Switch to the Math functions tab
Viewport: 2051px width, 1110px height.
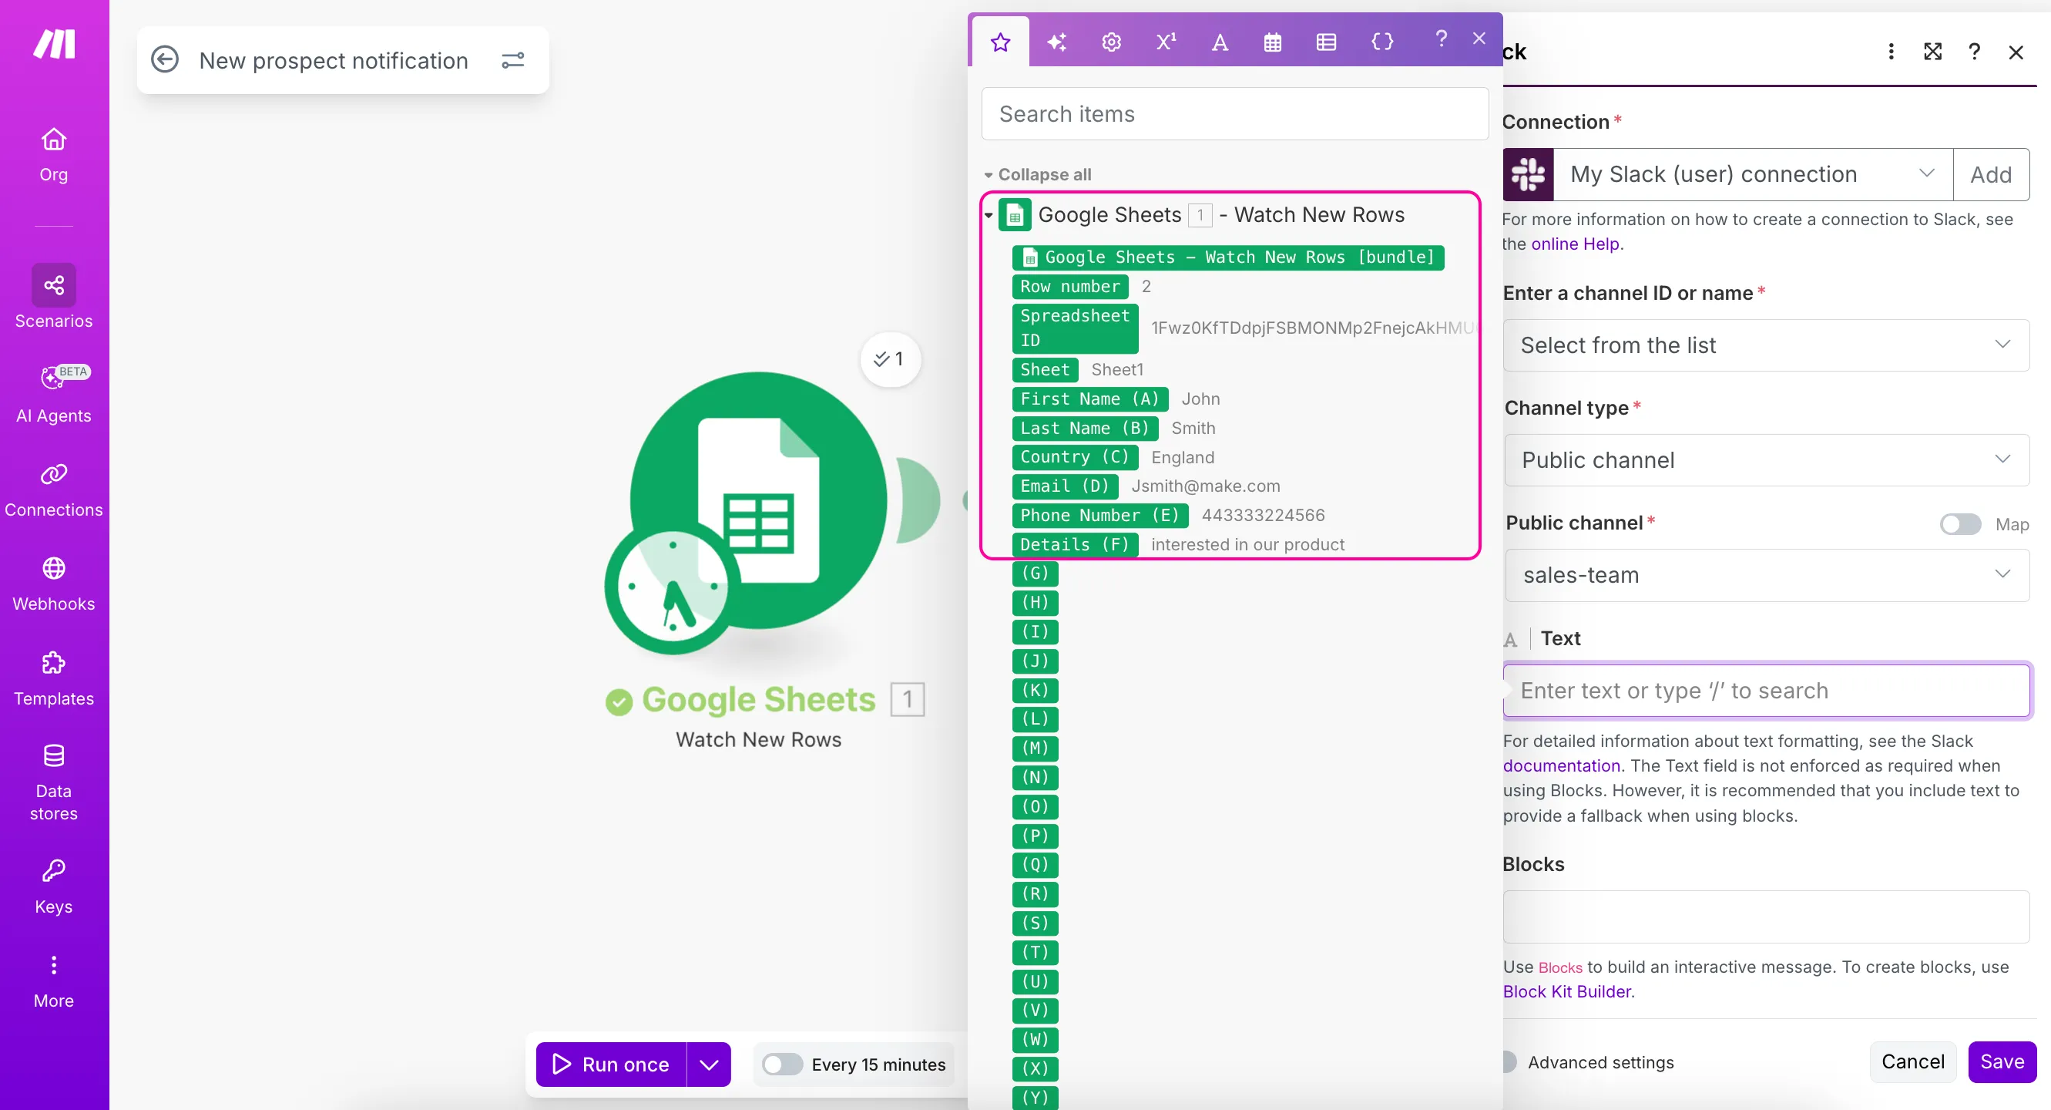pos(1166,42)
